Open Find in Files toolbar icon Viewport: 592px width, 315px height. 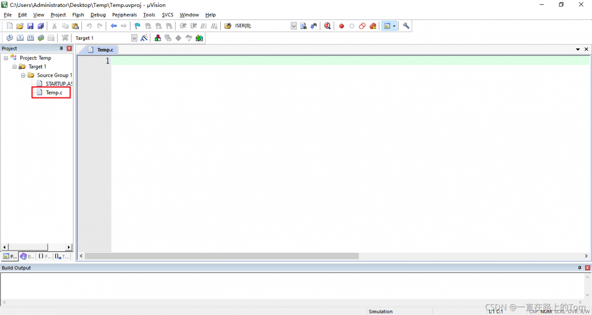[x=228, y=26]
